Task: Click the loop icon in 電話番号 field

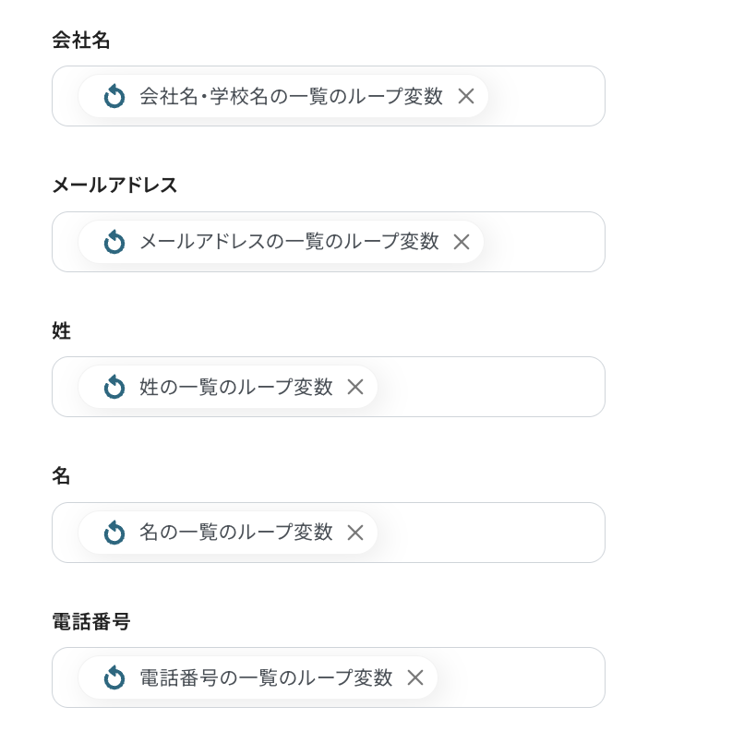Action: click(114, 677)
